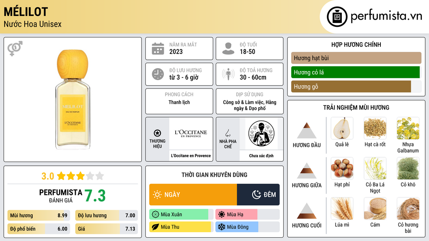Click the calendar icon beside Năm ra mắt
The height and width of the screenshot is (241, 429).
(158, 49)
